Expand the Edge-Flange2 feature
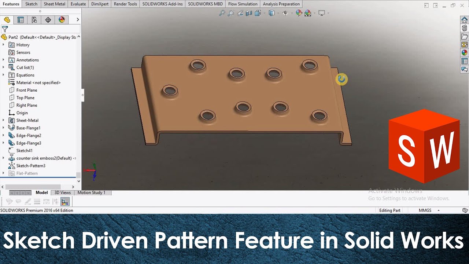 [3, 136]
